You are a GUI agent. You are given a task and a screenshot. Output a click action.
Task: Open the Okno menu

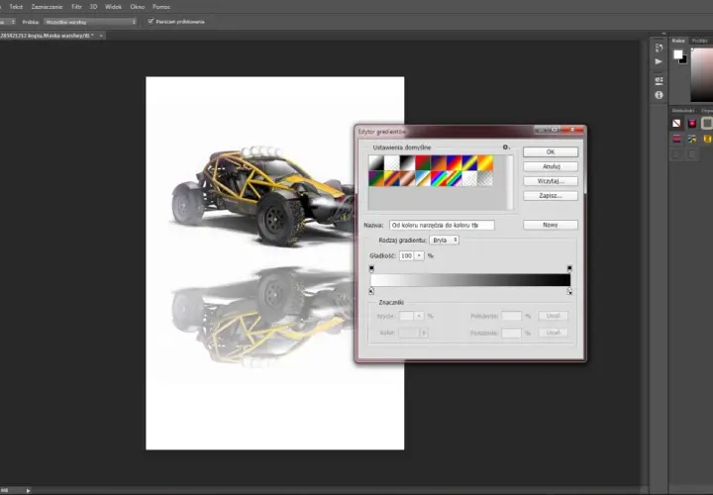coord(138,7)
